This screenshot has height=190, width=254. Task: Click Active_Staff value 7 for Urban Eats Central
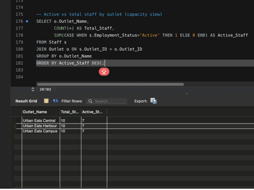[94, 121]
